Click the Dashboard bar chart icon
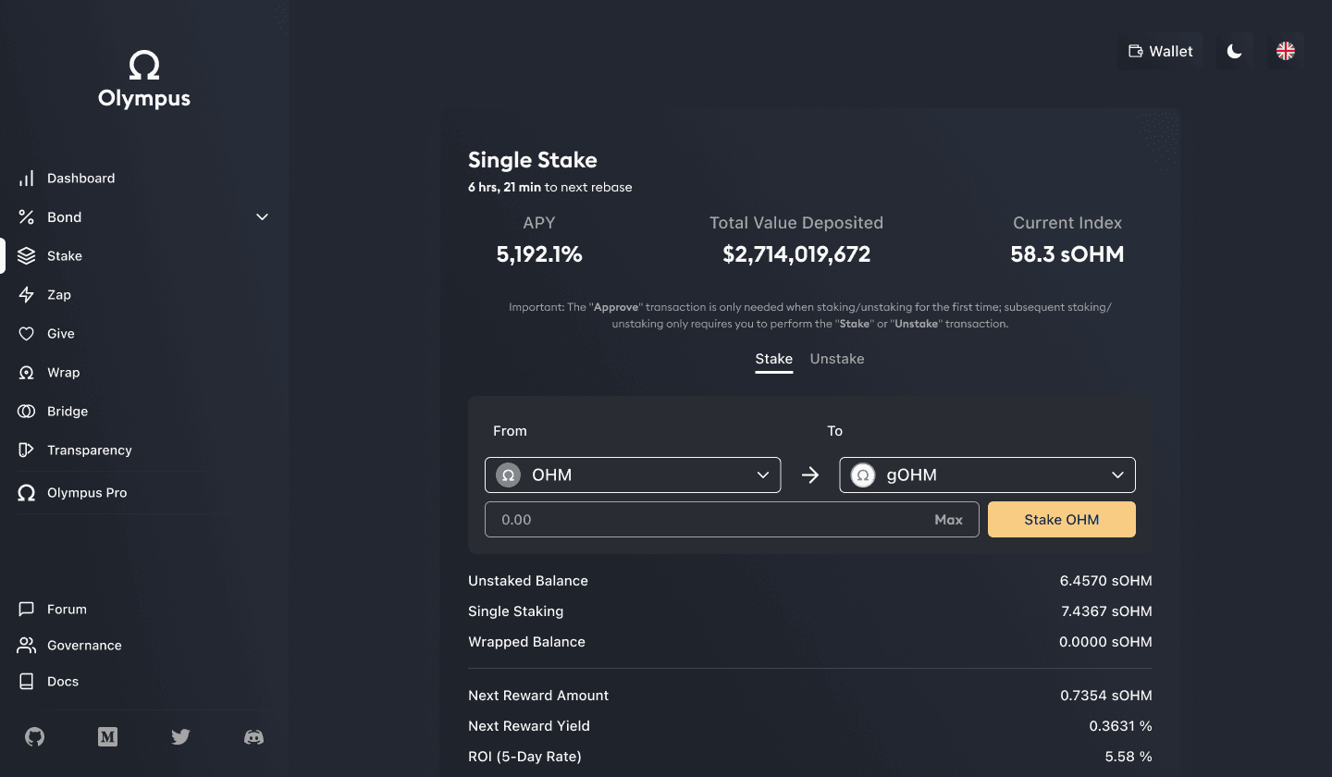Image resolution: width=1332 pixels, height=777 pixels. coord(27,179)
